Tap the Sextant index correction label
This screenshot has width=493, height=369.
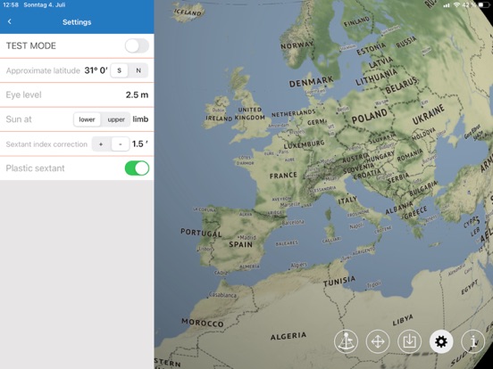(x=46, y=144)
